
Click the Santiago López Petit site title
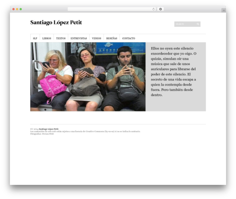tap(56, 23)
